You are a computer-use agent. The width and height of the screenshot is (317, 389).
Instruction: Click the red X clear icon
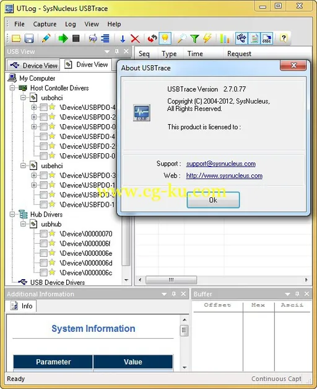pyautogui.click(x=135, y=38)
